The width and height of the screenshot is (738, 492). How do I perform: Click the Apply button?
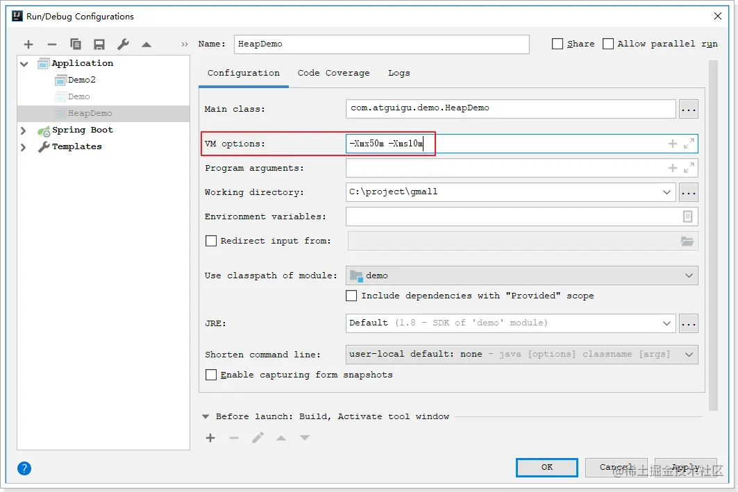coord(686,468)
